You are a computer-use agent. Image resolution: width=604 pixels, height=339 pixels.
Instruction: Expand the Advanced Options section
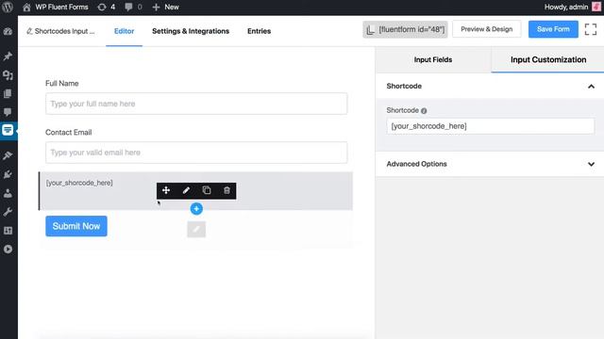490,164
